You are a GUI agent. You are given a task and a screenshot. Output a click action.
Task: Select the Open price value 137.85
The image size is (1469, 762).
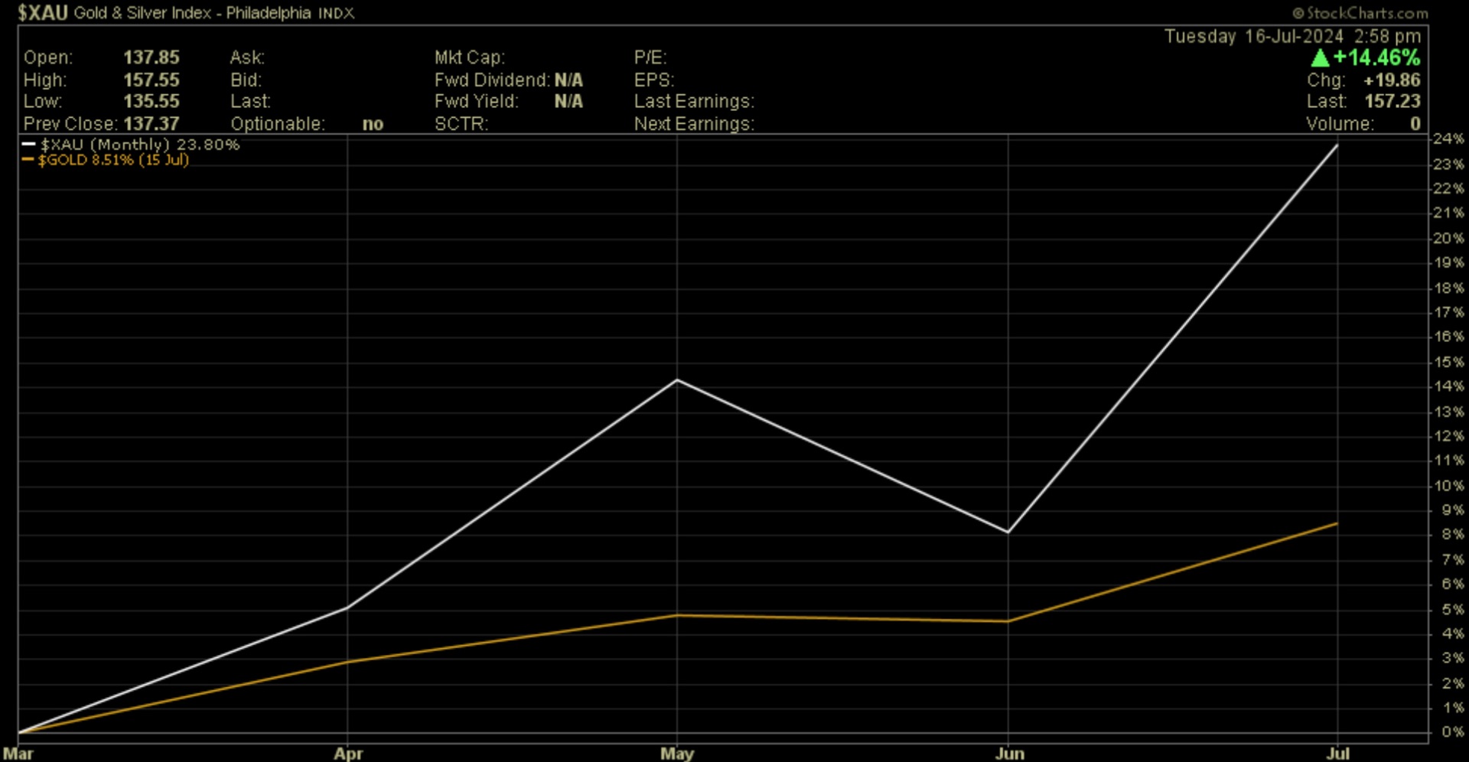(x=151, y=58)
